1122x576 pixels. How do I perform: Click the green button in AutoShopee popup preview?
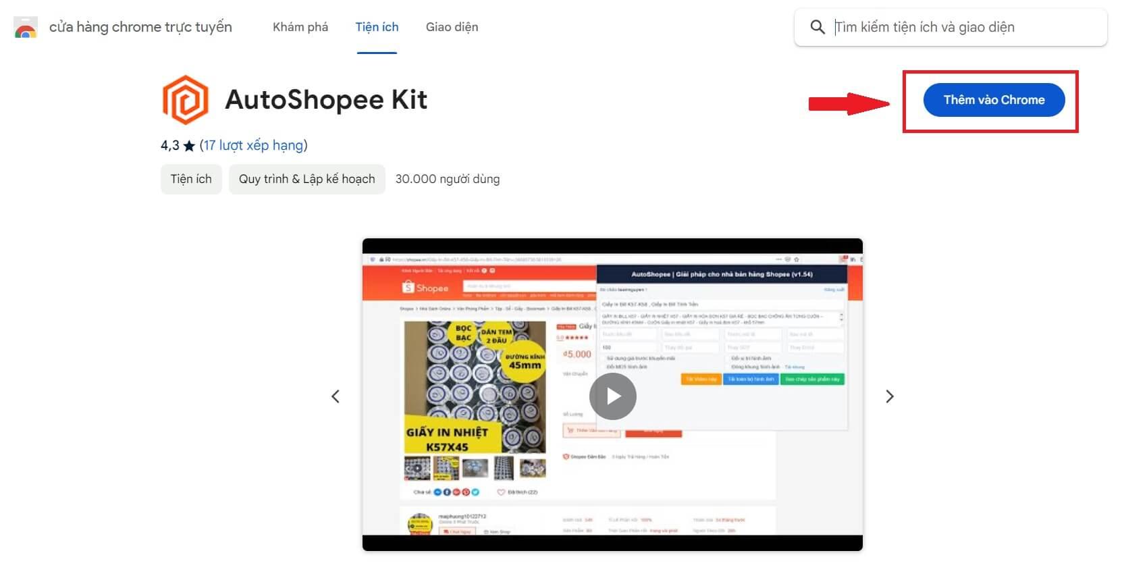pyautogui.click(x=812, y=379)
